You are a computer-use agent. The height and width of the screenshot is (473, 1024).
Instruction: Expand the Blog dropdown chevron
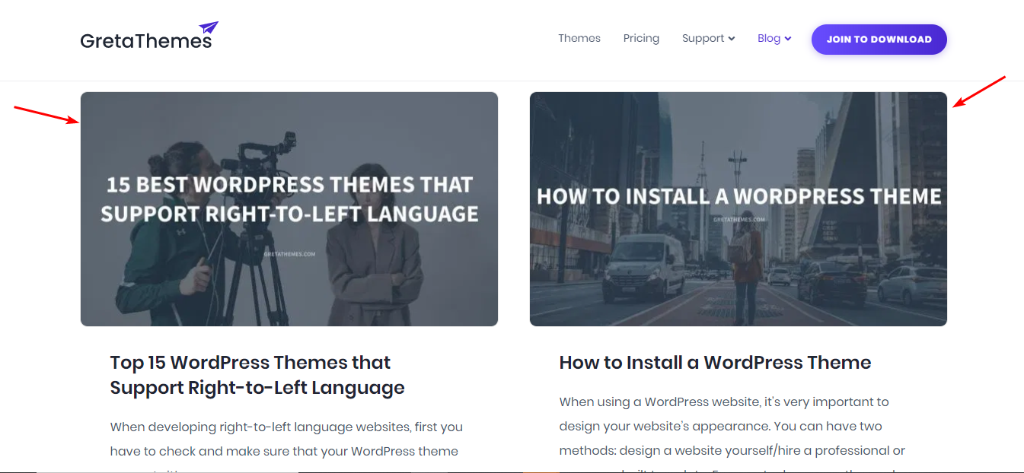click(788, 39)
